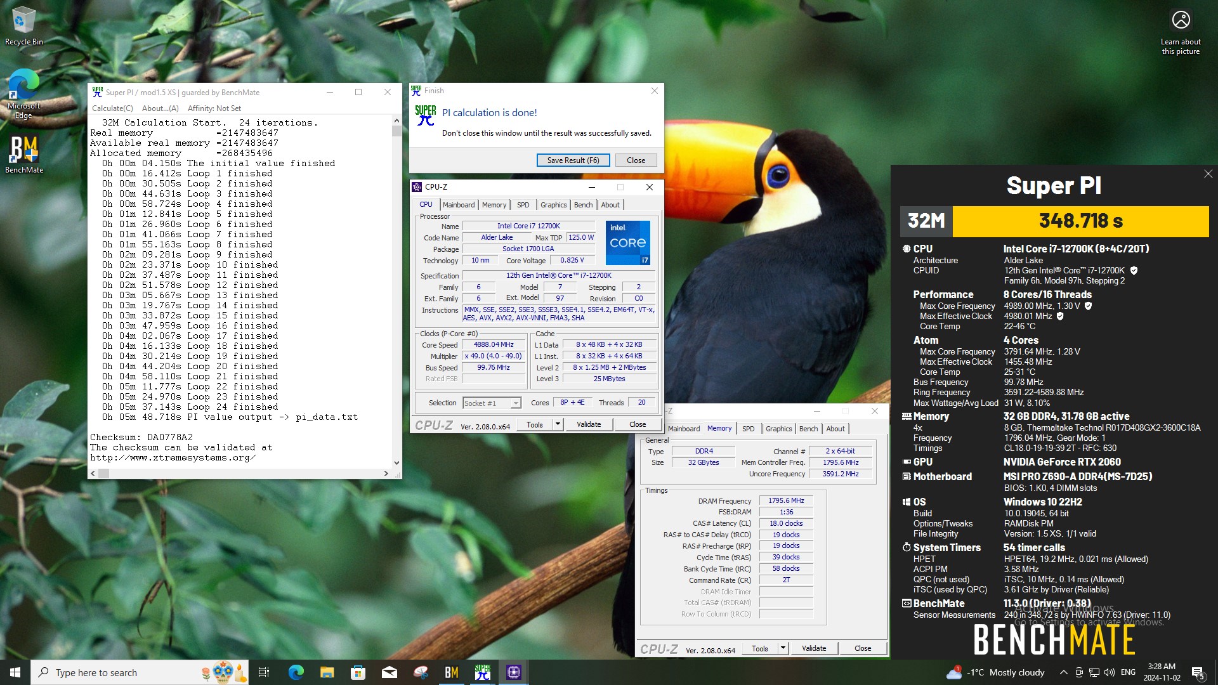
Task: Click the network icon in the system tray
Action: [x=1094, y=672]
